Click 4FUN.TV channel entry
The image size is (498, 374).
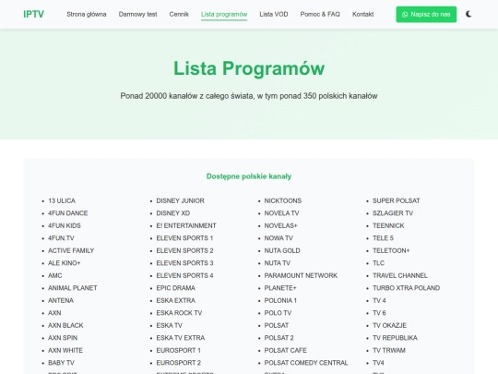pyautogui.click(x=61, y=238)
